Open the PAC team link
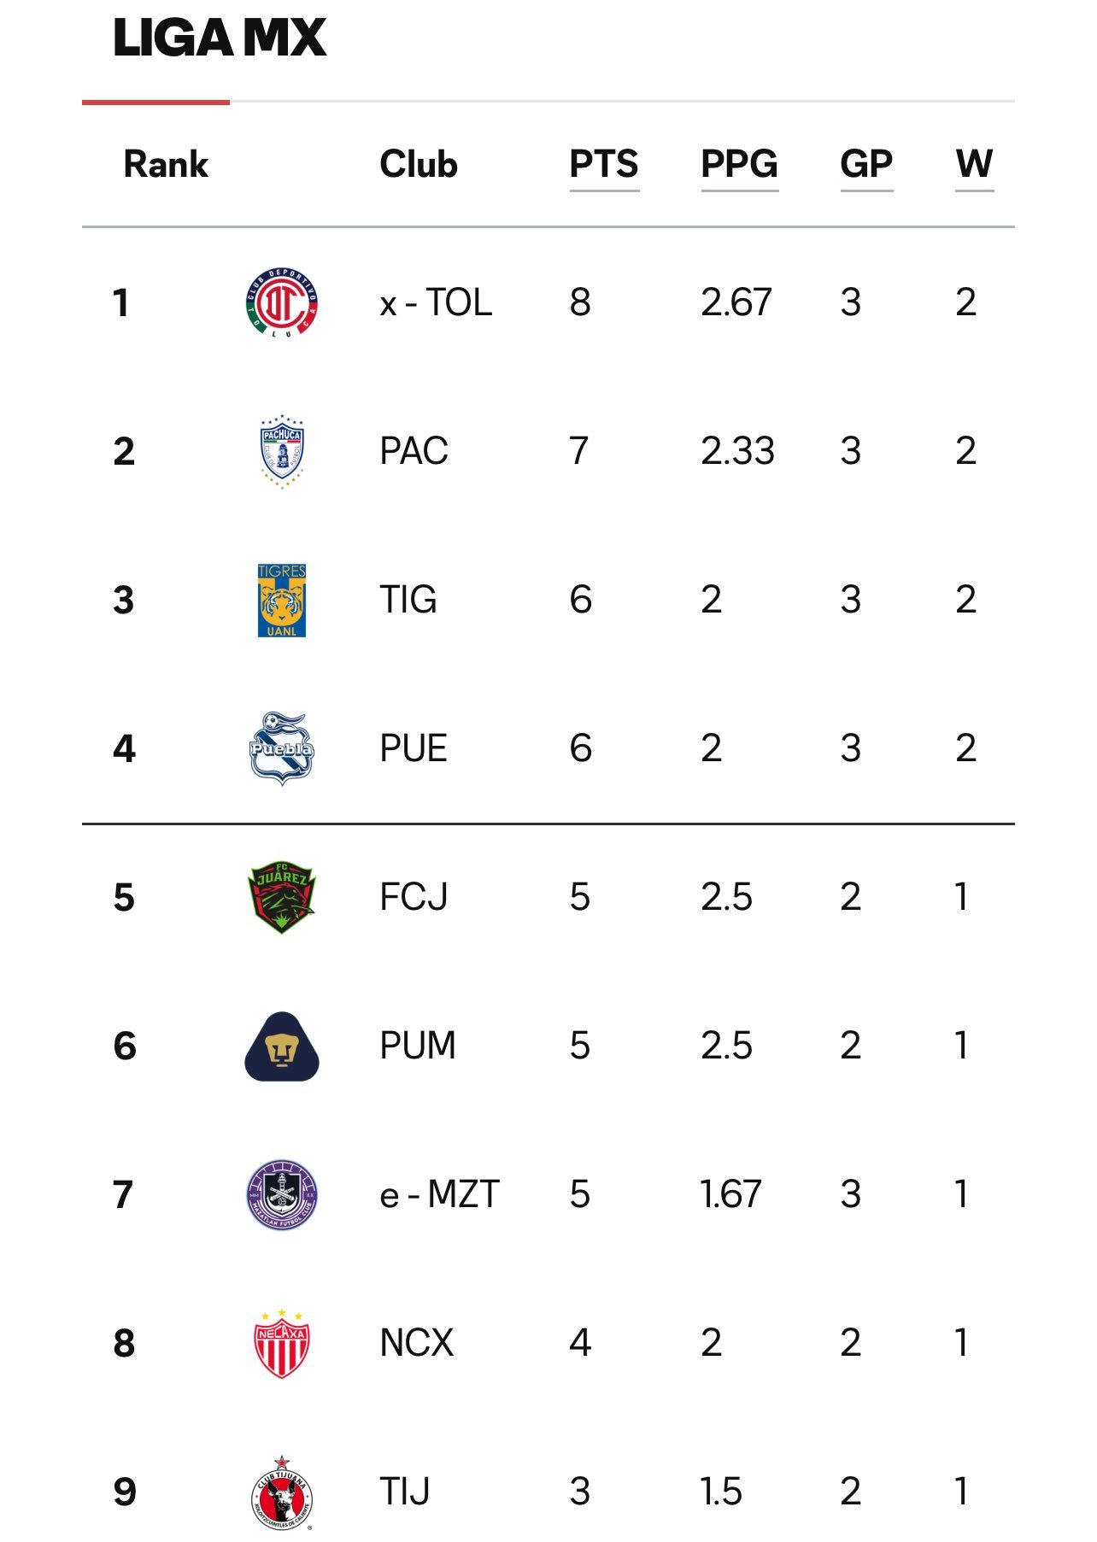Viewport: 1097px width, 1542px height. (414, 451)
